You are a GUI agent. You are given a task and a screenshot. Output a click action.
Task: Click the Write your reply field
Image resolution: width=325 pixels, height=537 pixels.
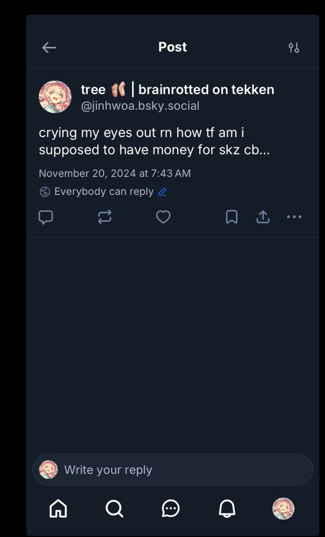point(183,470)
